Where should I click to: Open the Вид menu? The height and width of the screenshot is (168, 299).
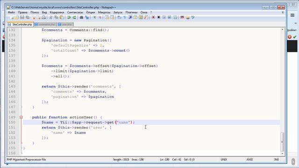(44, 13)
